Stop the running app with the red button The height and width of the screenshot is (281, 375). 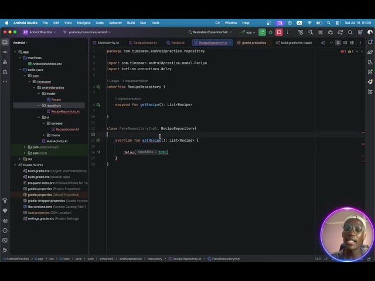coord(279,32)
